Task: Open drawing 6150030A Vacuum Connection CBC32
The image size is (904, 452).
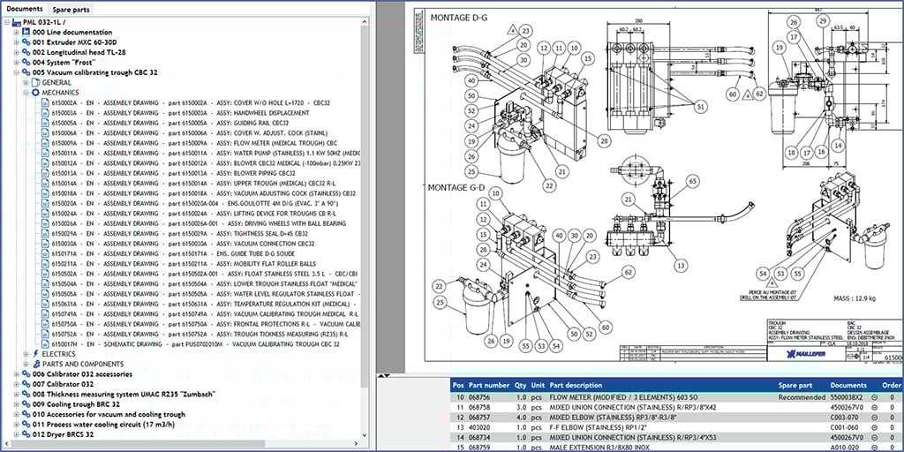Action: pyautogui.click(x=183, y=244)
